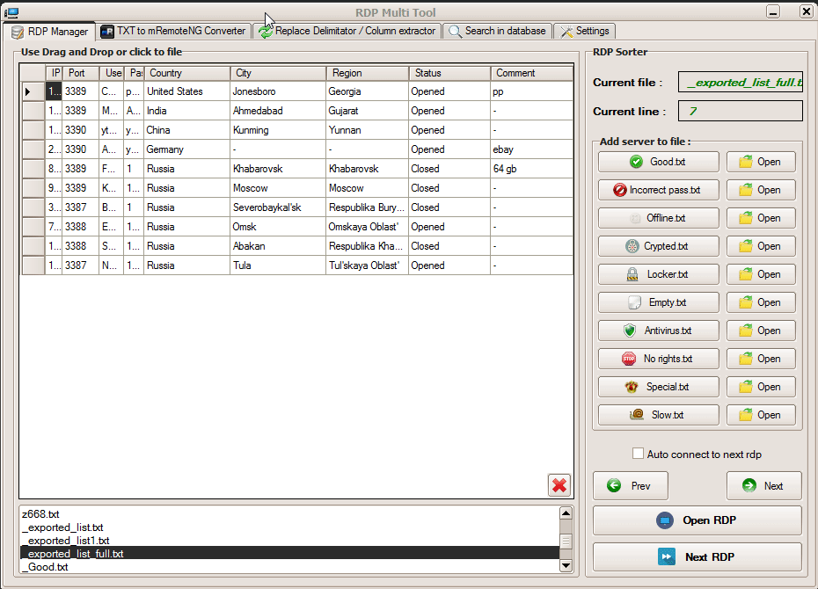
Task: Add server to Antivirus.txt file
Action: pos(658,331)
